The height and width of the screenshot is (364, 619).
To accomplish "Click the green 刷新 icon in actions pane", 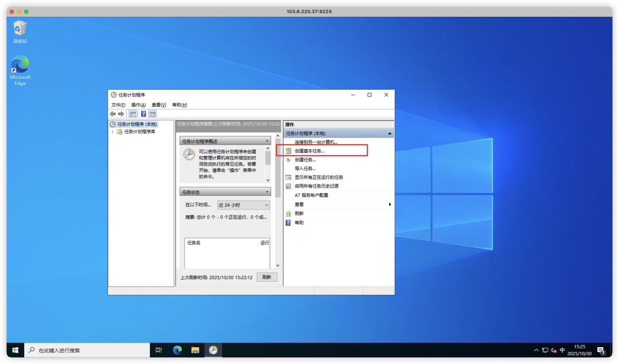I will [x=288, y=213].
